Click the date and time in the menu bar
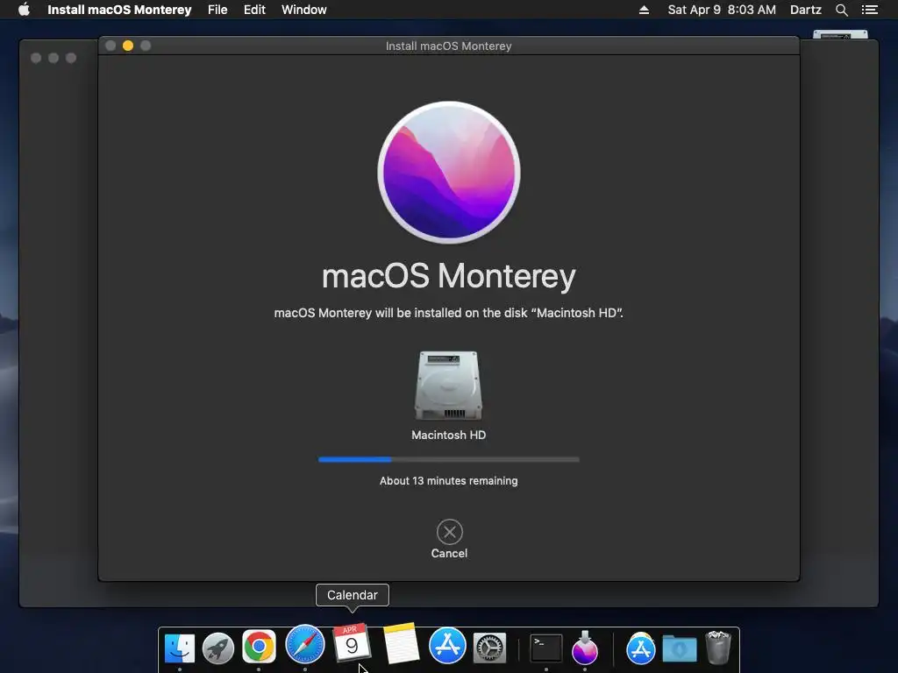 click(722, 10)
